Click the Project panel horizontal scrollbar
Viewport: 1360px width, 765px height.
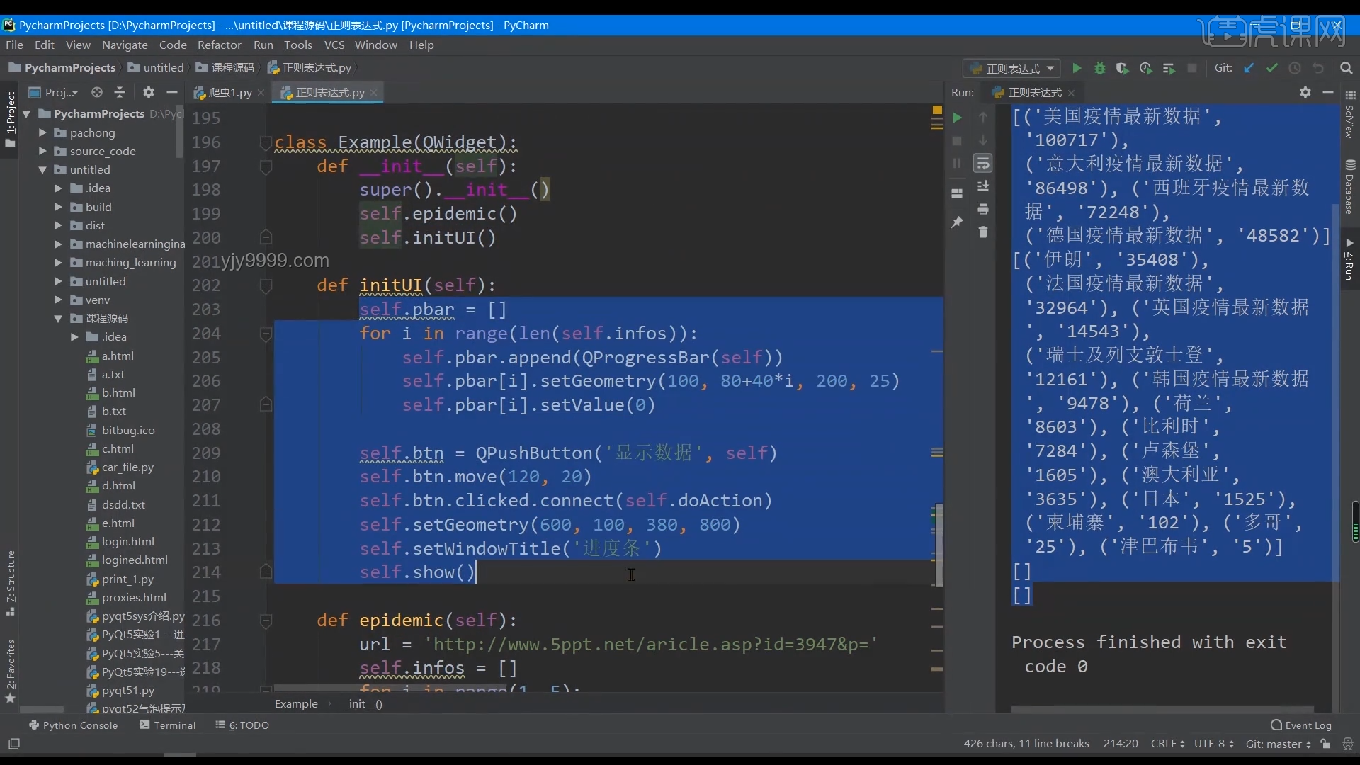pyautogui.click(x=42, y=709)
